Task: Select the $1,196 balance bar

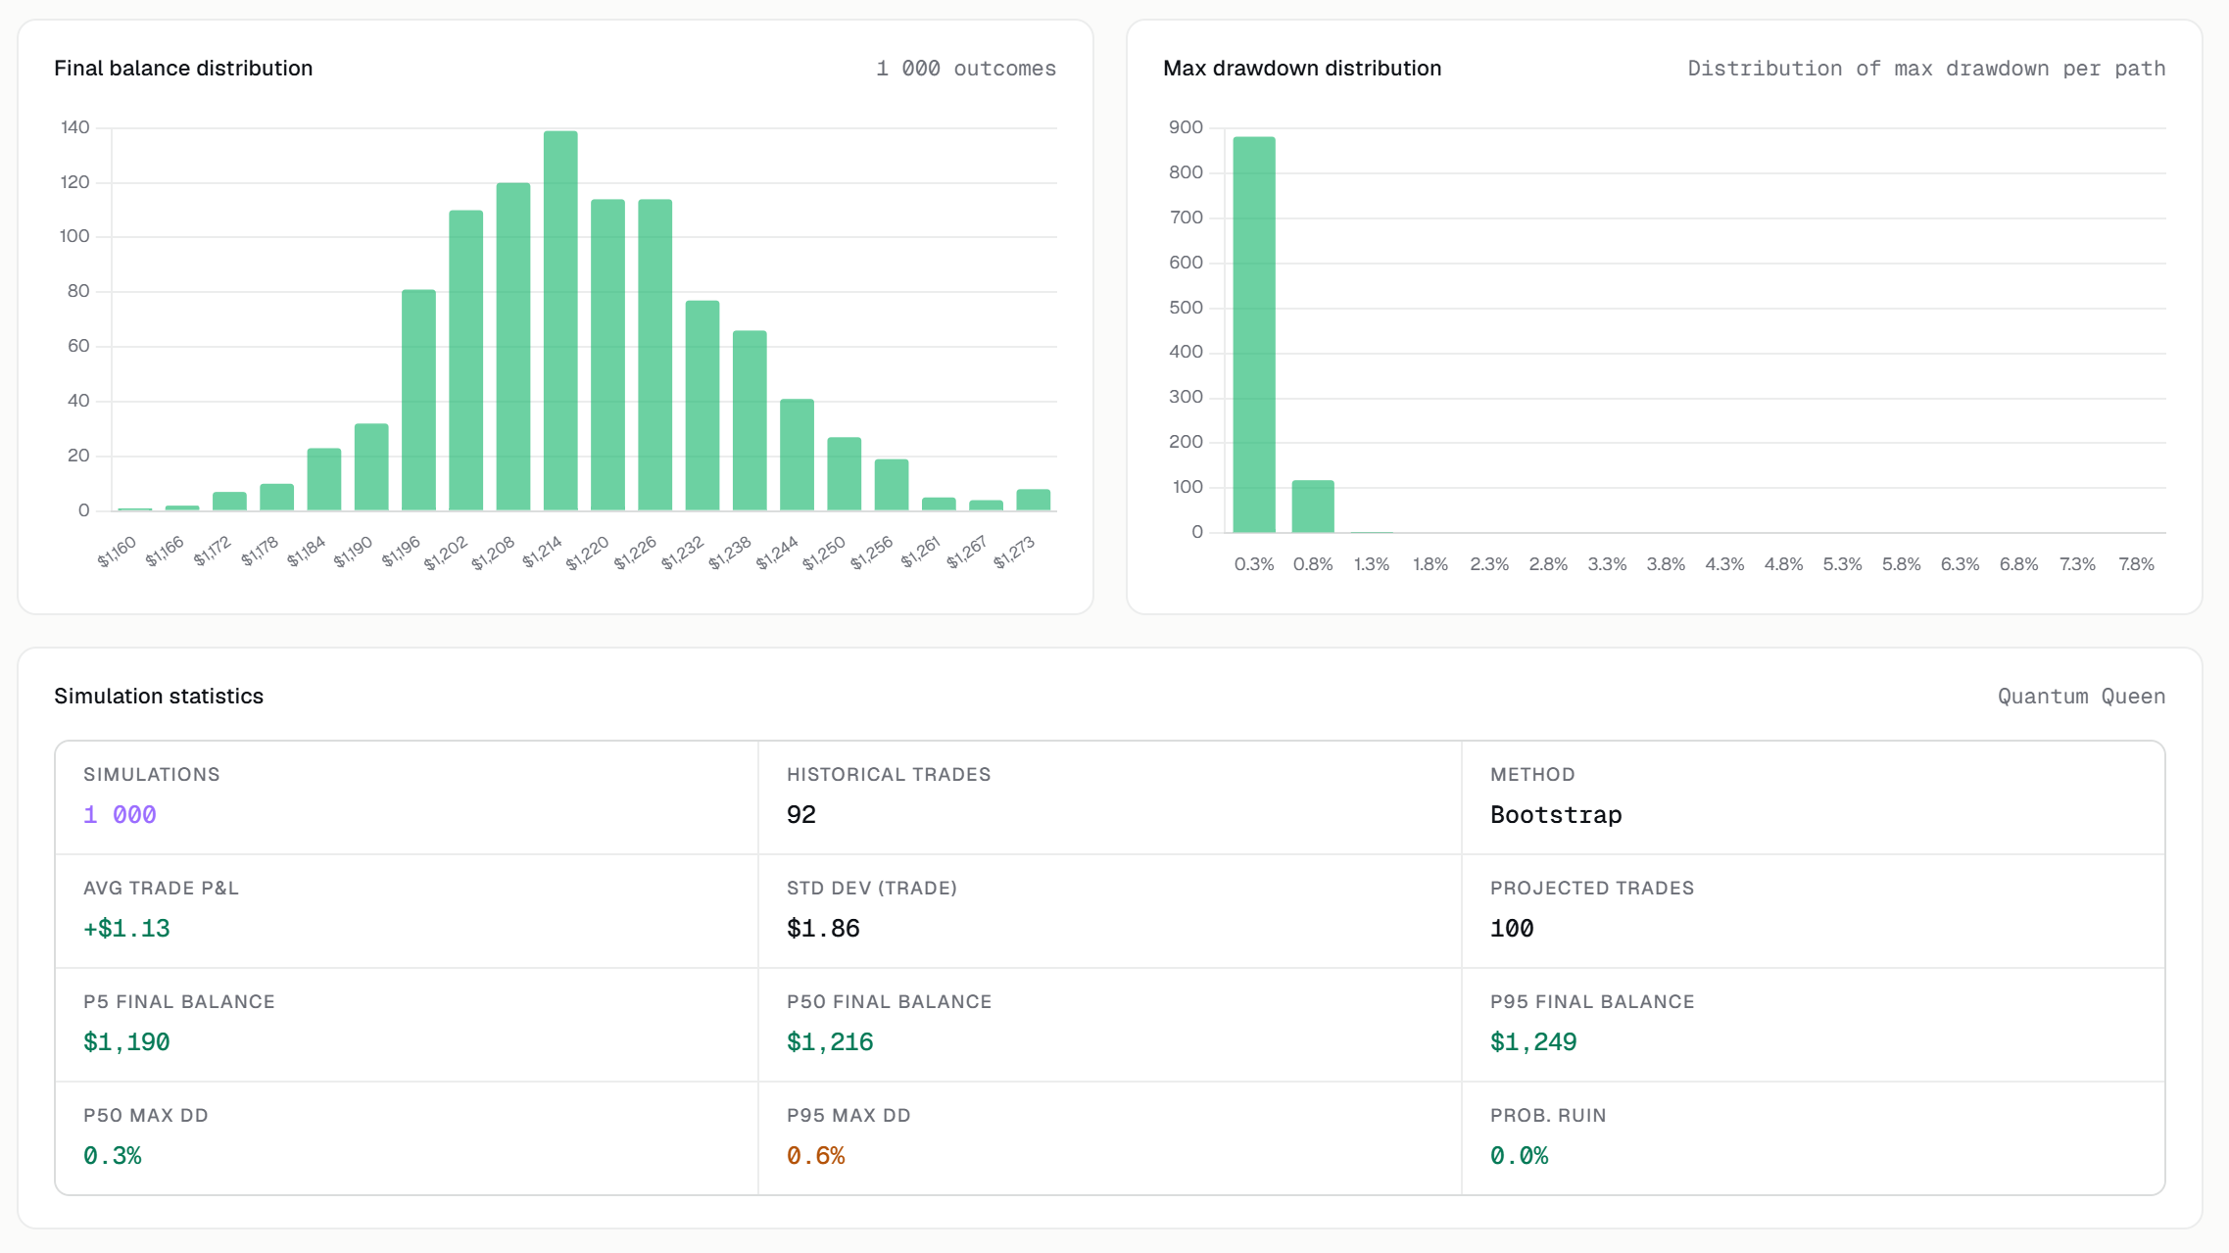Action: (418, 400)
